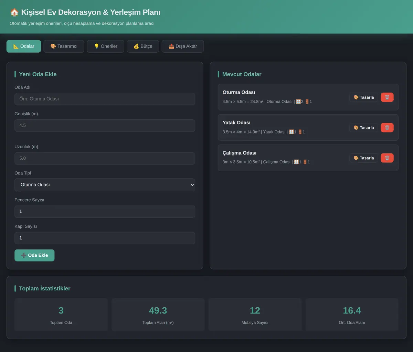The height and width of the screenshot is (352, 413).
Task: Delete the Yatak Odası room via trash icon
Action: pyautogui.click(x=387, y=128)
